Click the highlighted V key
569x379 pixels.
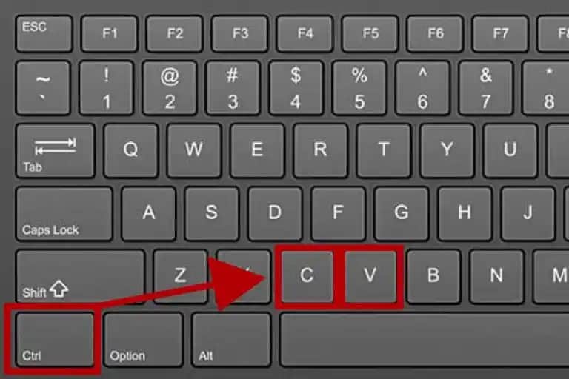click(x=370, y=276)
